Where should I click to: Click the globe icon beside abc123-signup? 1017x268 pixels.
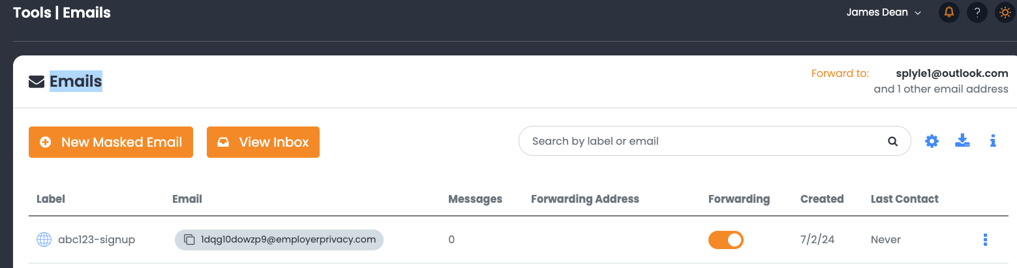pos(44,239)
